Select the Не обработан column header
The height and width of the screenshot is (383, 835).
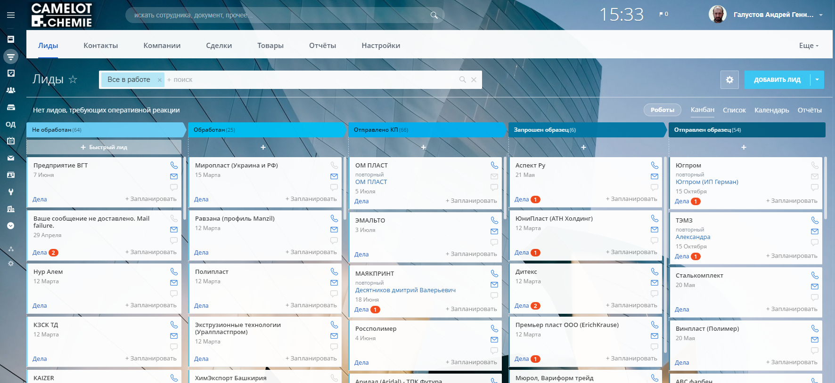click(106, 130)
